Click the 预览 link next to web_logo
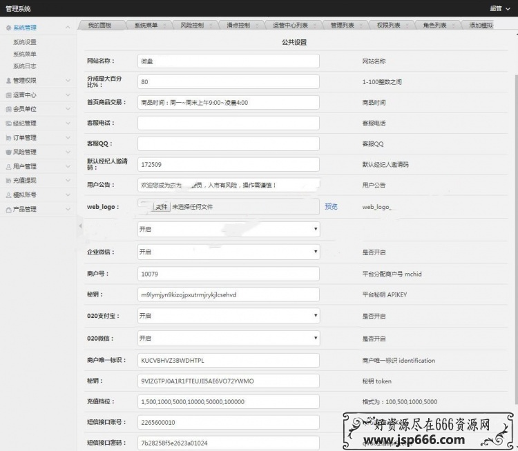The height and width of the screenshot is (451, 518). point(331,206)
